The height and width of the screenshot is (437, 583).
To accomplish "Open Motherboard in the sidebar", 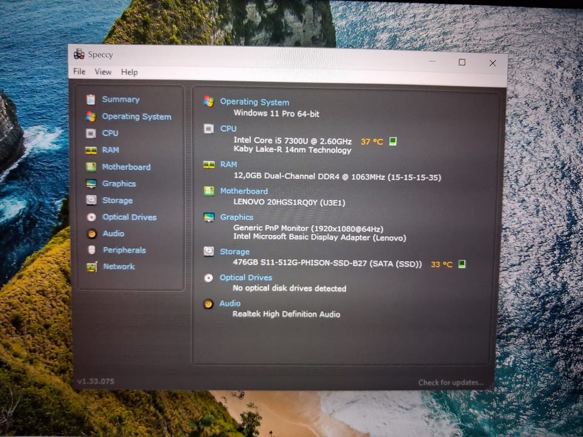I will point(126,168).
